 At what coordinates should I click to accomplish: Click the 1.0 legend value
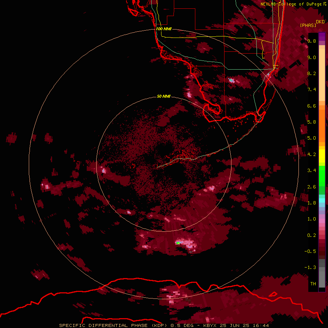click(x=312, y=219)
